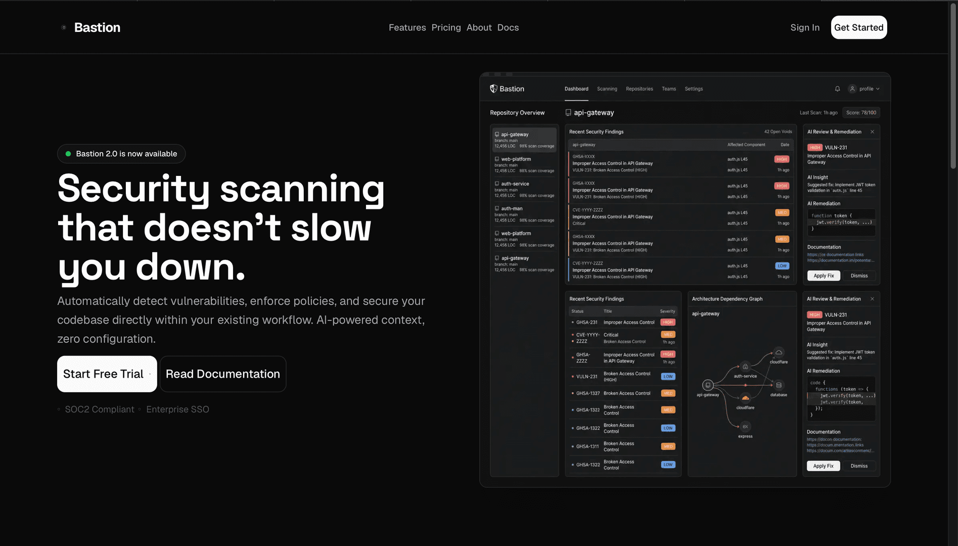Image resolution: width=958 pixels, height=546 pixels.
Task: Close the AI Review panel beside the dependency graph
Action: pos(872,299)
